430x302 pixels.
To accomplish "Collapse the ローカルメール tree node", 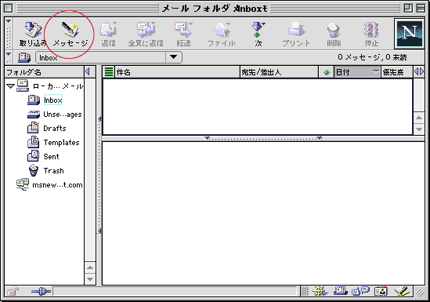I will coord(10,86).
